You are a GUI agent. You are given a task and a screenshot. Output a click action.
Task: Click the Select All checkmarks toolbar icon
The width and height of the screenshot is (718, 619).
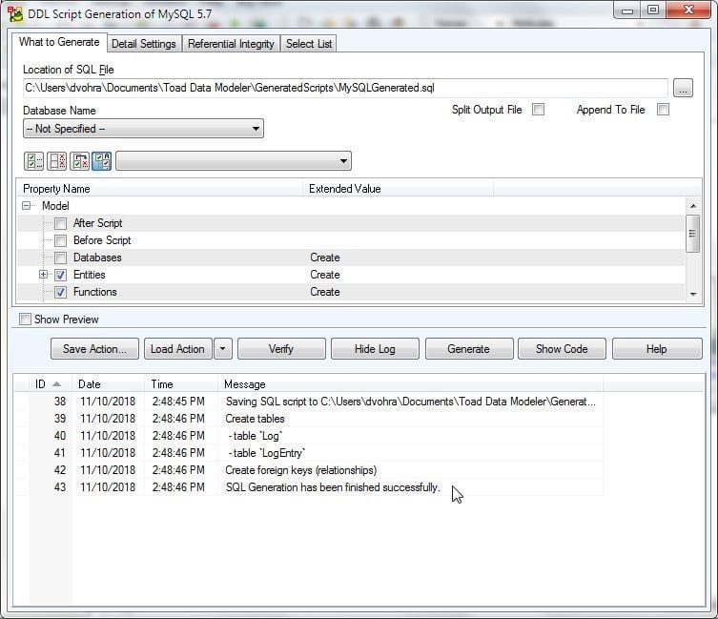[x=33, y=161]
